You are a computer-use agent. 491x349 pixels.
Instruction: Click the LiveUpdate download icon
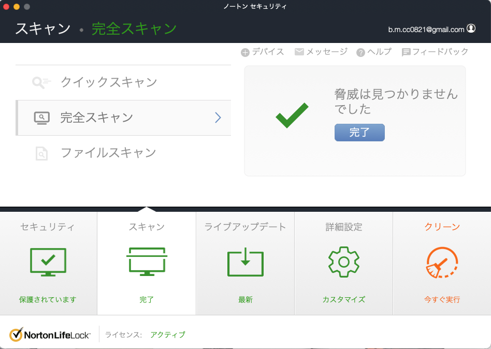[x=245, y=261]
